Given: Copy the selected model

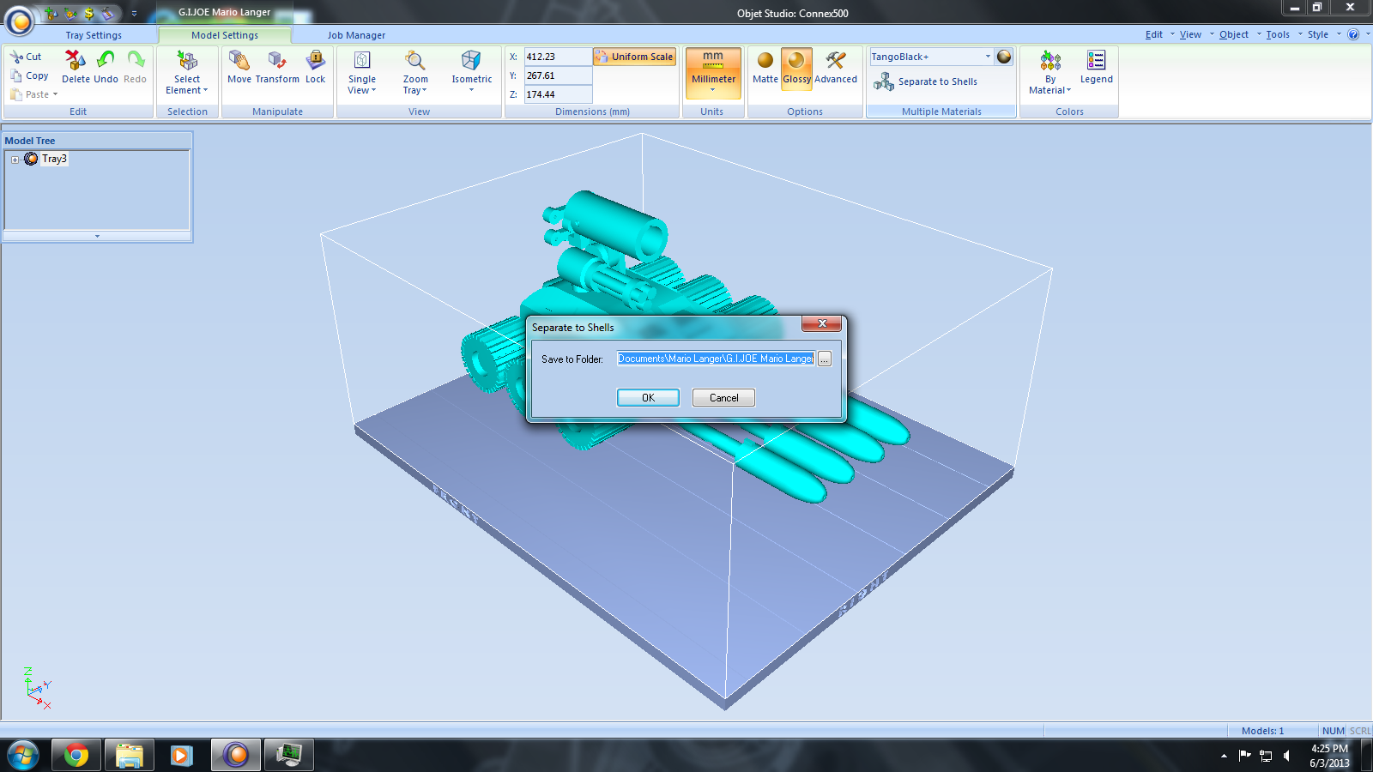Looking at the screenshot, I should (x=29, y=75).
